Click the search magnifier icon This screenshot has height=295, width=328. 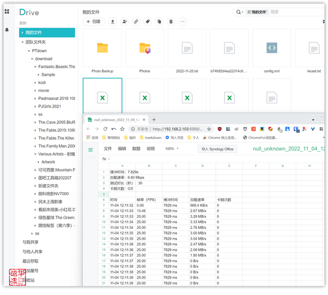(x=238, y=12)
